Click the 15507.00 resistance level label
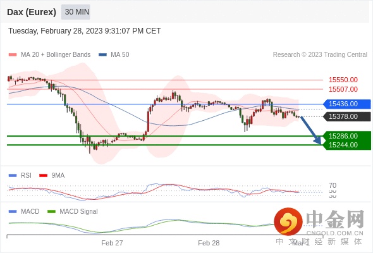373x253 pixels. point(343,89)
